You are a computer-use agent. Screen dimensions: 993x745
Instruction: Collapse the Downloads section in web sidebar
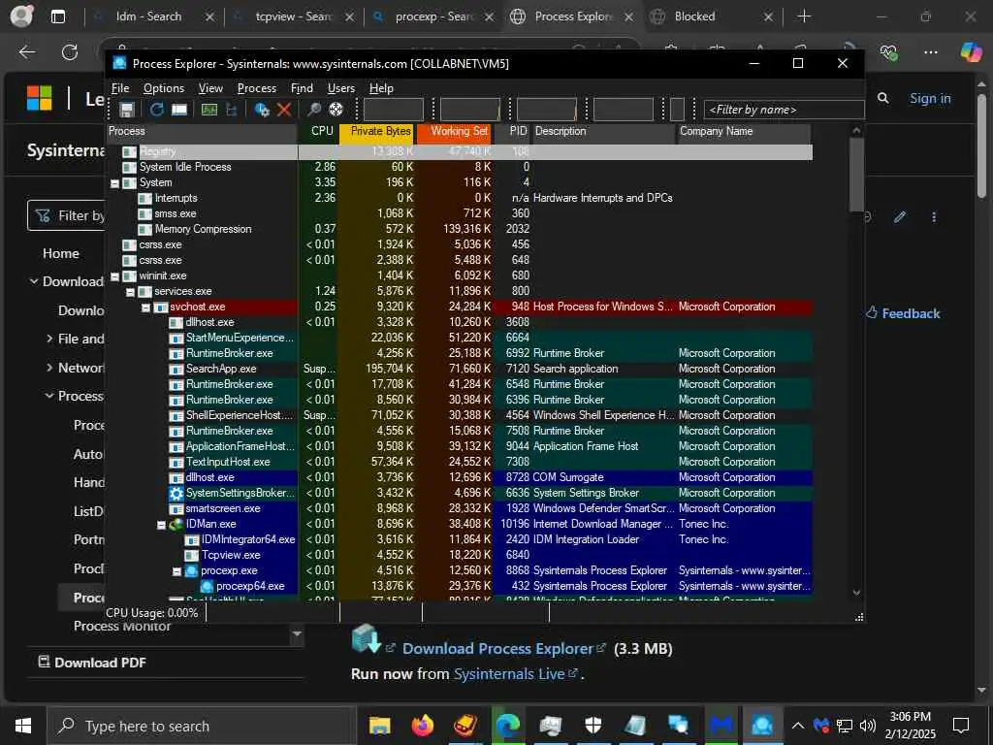point(34,281)
